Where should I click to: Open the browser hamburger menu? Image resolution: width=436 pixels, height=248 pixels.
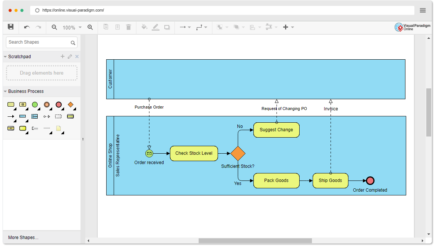tap(423, 10)
